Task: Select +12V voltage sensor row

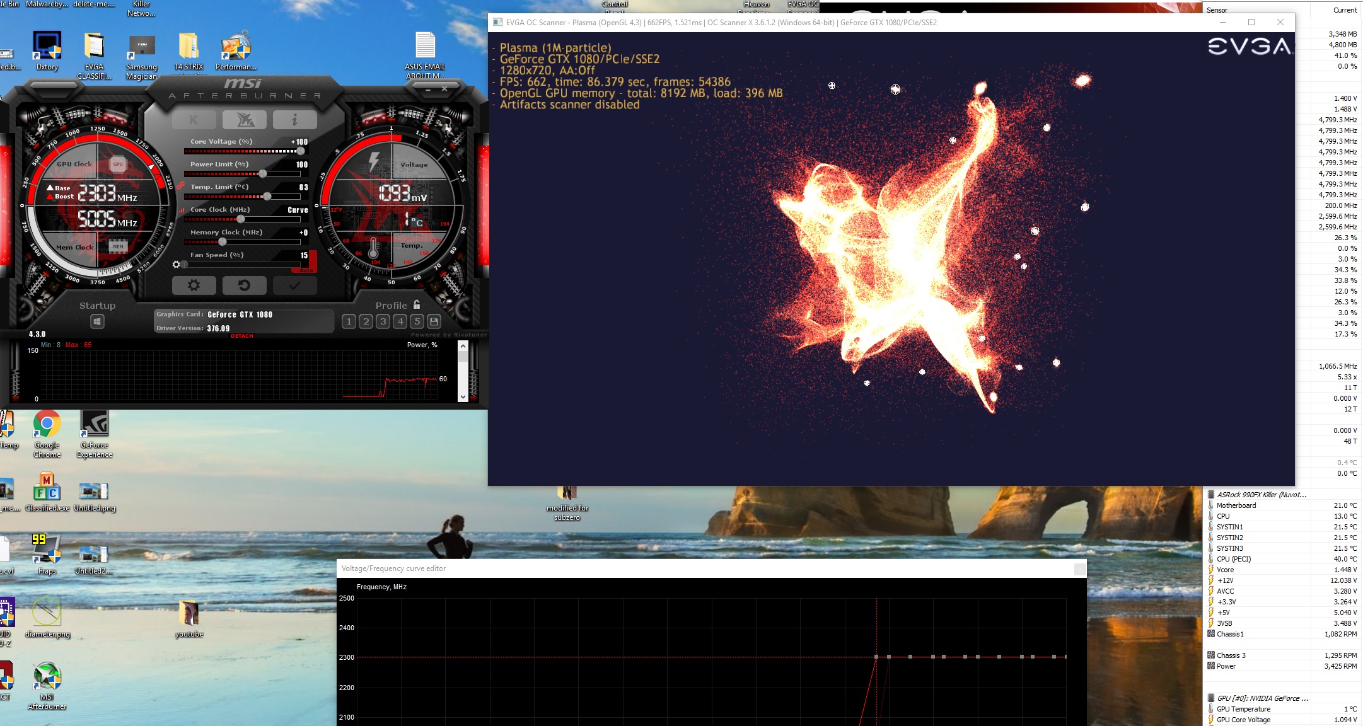Action: 1282,580
